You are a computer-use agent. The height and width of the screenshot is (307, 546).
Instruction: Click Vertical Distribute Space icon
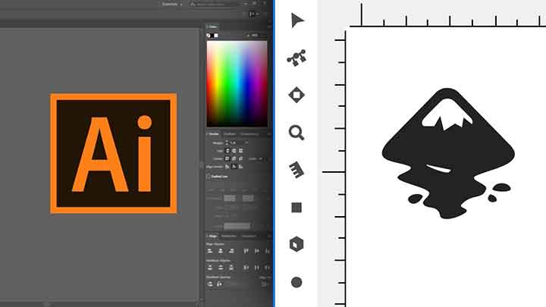[210, 284]
